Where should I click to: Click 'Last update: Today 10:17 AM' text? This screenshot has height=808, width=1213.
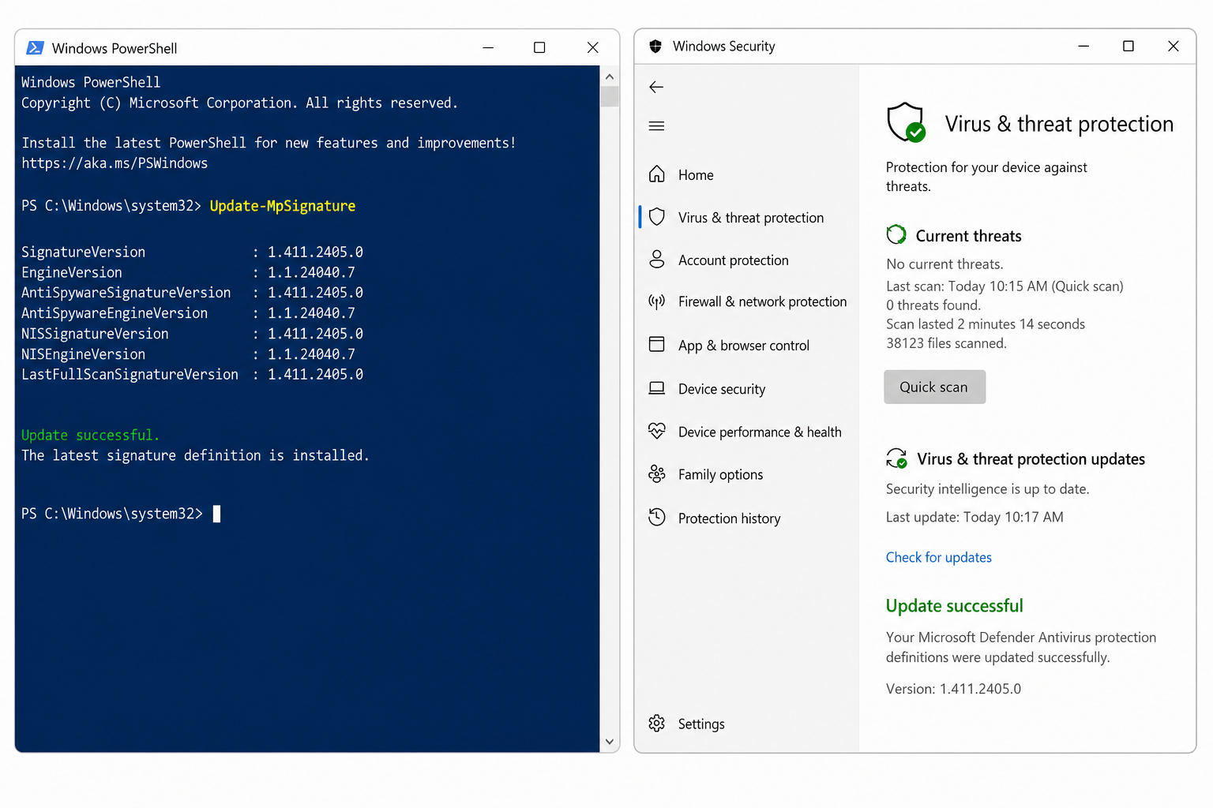click(x=975, y=518)
